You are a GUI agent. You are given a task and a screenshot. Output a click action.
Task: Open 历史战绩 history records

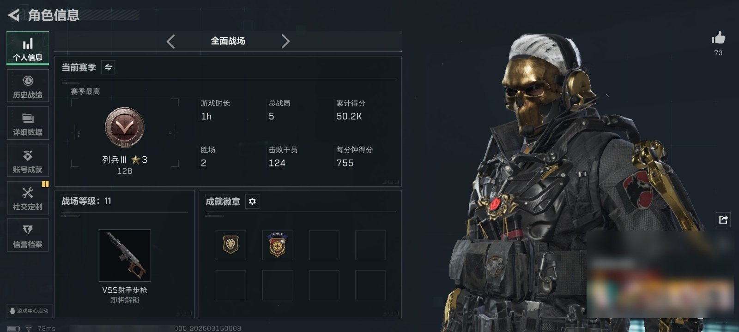[x=28, y=86]
